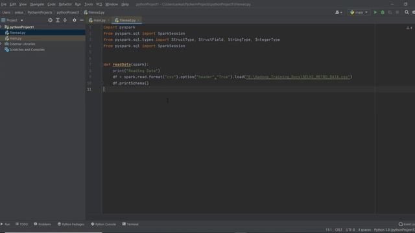Click the Users breadcrumb
Image resolution: width=415 pixels, height=233 pixels.
(6, 12)
